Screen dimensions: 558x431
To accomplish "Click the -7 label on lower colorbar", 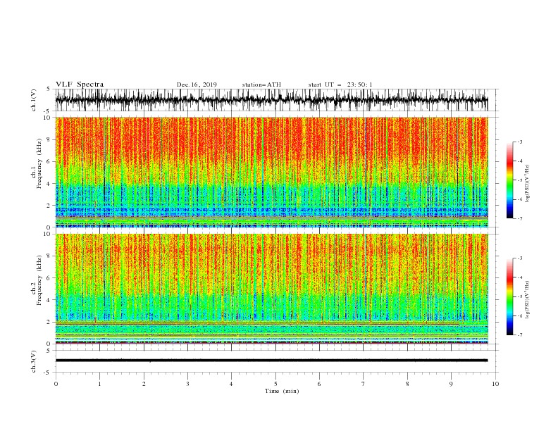I will pyautogui.click(x=520, y=335).
